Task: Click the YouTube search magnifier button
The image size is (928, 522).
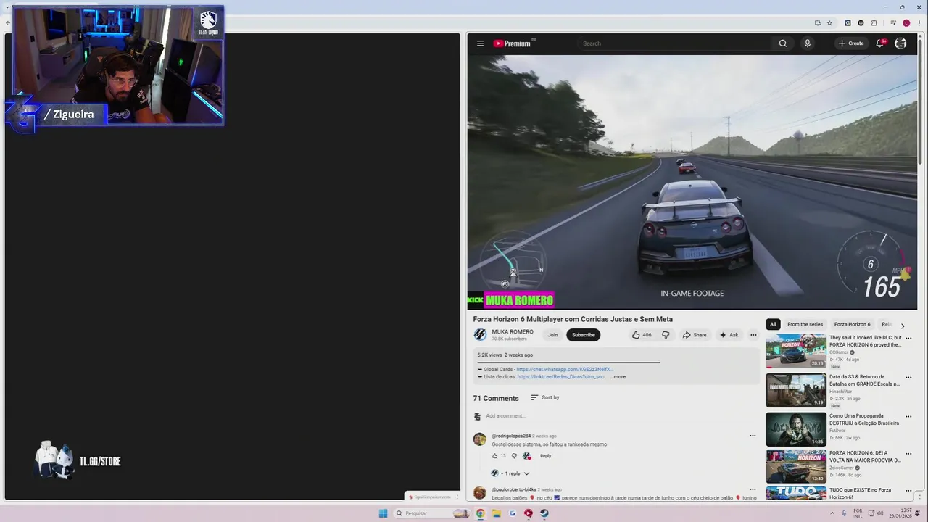Action: click(x=782, y=43)
